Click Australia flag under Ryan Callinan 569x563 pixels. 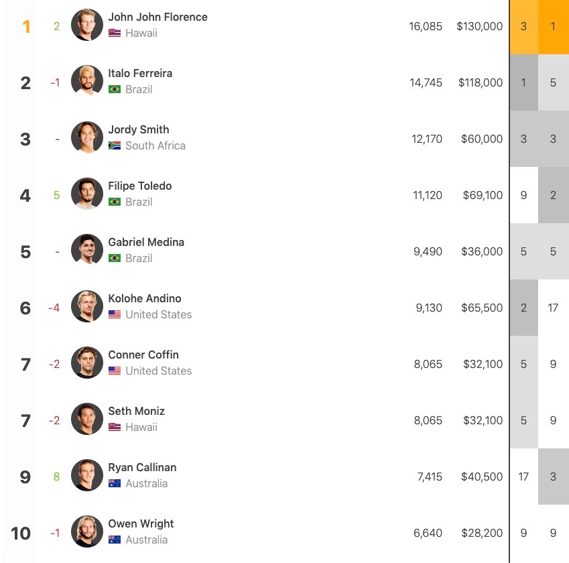[x=115, y=483]
